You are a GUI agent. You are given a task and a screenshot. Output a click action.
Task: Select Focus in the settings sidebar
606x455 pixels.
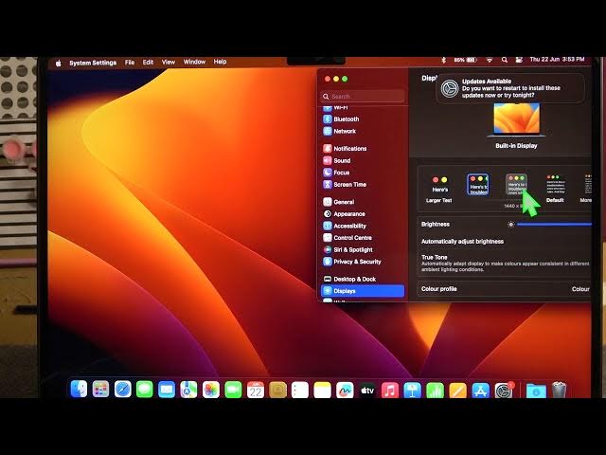point(363,173)
